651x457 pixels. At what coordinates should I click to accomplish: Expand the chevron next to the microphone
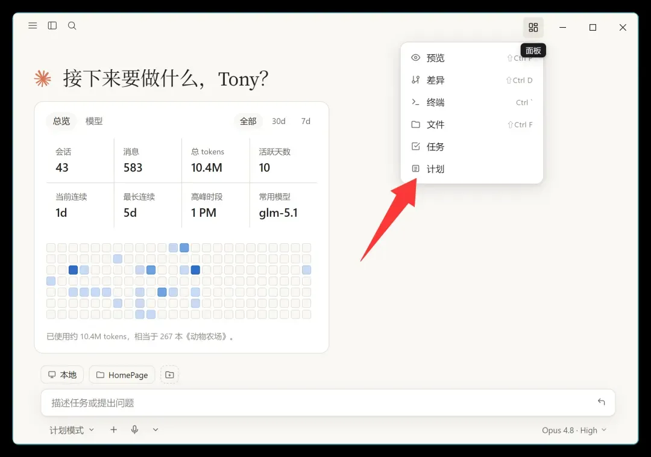click(156, 430)
